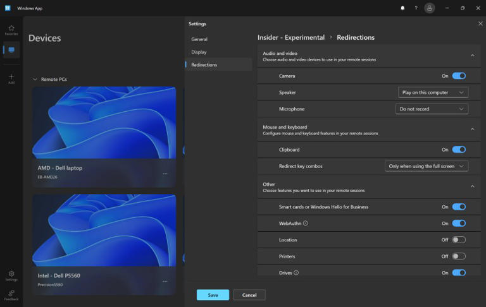Show info about WebAuthn

(x=305, y=223)
